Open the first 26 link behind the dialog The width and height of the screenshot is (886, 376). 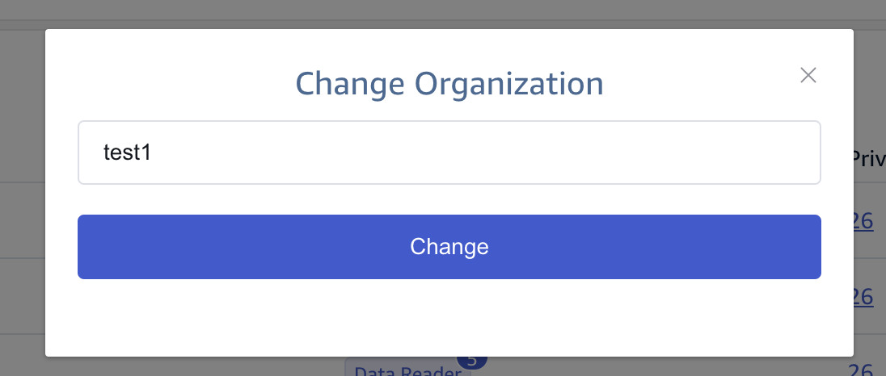pyautogui.click(x=863, y=221)
